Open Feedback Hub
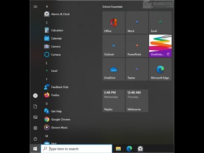Screen dimensions: 204x153 [x=57, y=87]
